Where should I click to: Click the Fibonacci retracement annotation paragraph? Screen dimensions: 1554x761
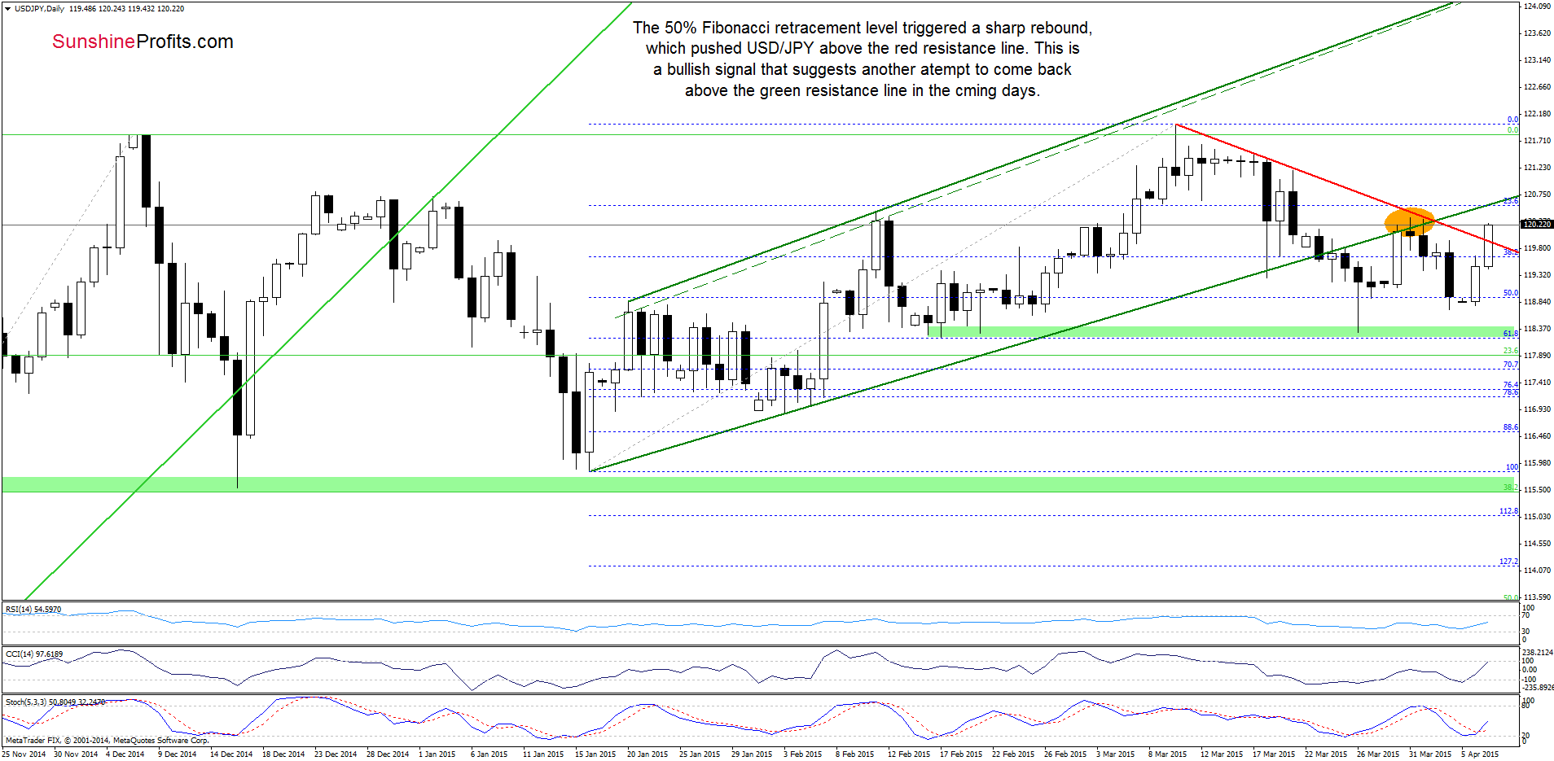click(x=863, y=59)
